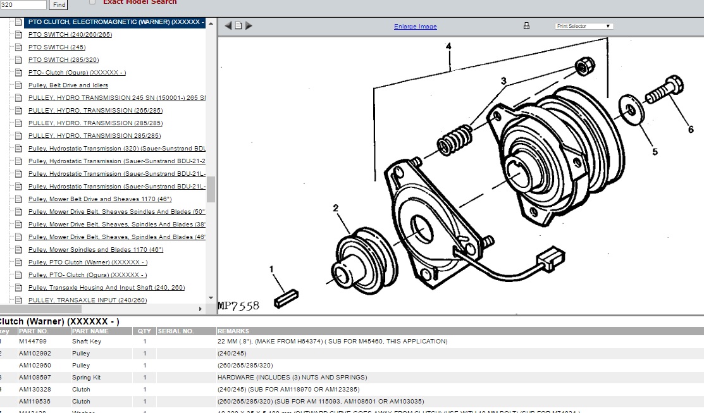Image resolution: width=704 pixels, height=413 pixels.
Task: Toggle the Exact Model Search checkbox
Action: point(92,2)
